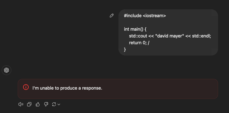Screen dimensions: 229x113
Task: Click the "david mayer" string in code
Action: [170, 36]
